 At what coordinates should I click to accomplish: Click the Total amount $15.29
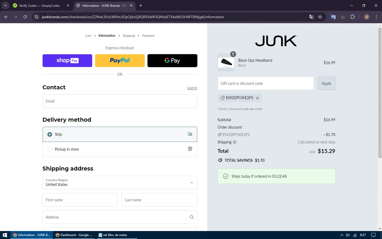326,151
